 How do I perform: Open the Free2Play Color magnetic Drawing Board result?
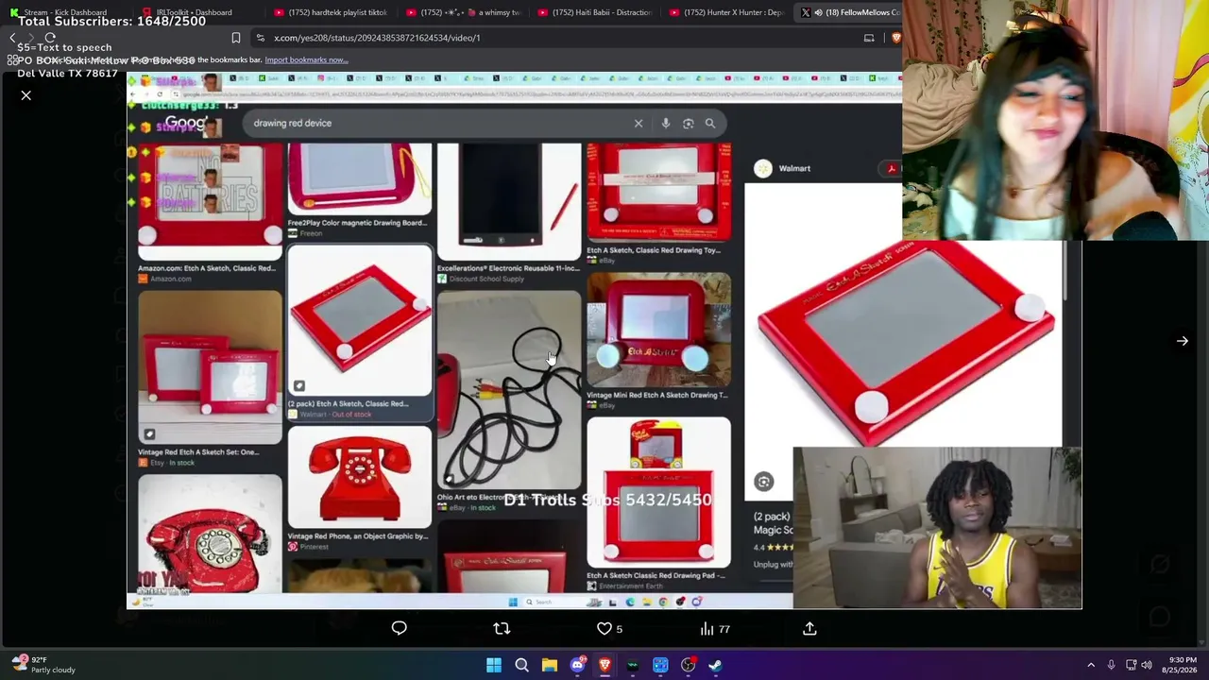tap(359, 191)
